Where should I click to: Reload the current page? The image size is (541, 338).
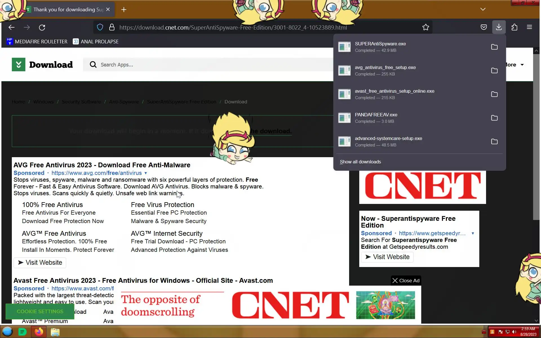click(42, 27)
